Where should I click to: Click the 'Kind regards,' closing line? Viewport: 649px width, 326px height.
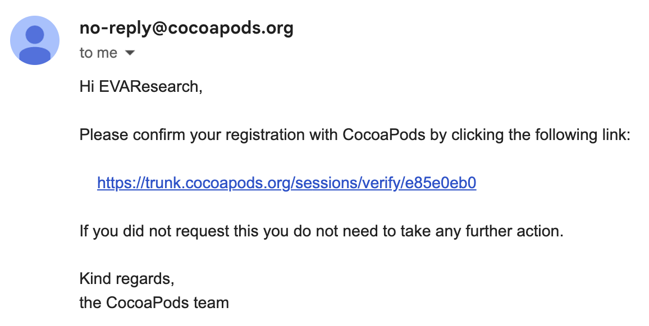127,279
